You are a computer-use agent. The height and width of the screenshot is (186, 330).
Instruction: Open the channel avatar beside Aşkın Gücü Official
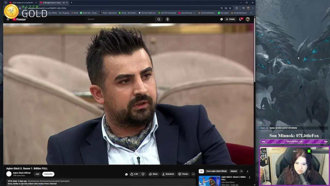(9, 174)
